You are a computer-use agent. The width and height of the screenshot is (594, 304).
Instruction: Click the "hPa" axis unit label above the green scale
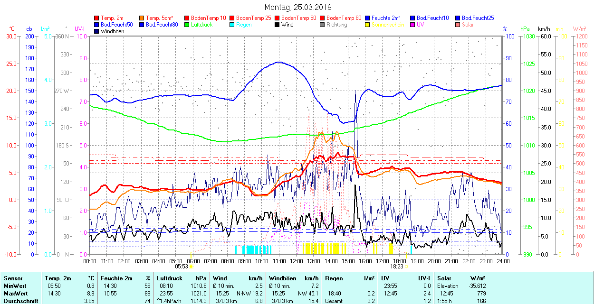(x=525, y=29)
